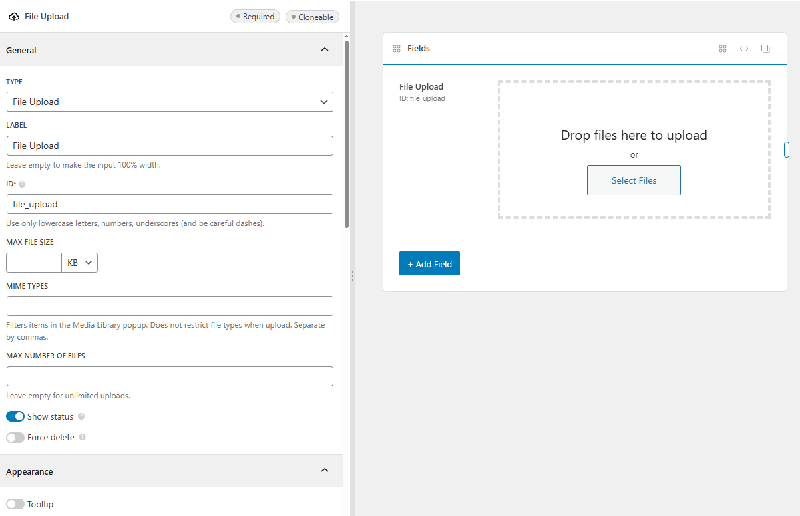Enable the Tooltip toggle
800x516 pixels.
(x=15, y=504)
